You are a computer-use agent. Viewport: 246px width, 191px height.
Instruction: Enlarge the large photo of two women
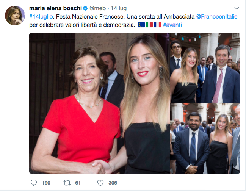point(99,103)
